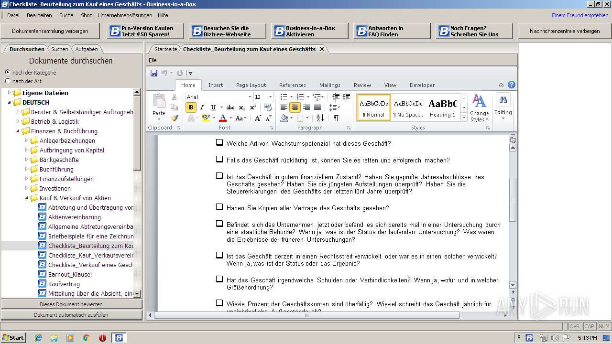Switch to the Suchen tab
Image resolution: width=612 pixels, height=344 pixels.
[x=60, y=49]
